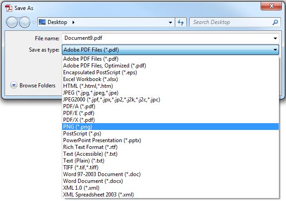
Task: Select highlighted PNG (*.png) option
Action: pos(170,127)
